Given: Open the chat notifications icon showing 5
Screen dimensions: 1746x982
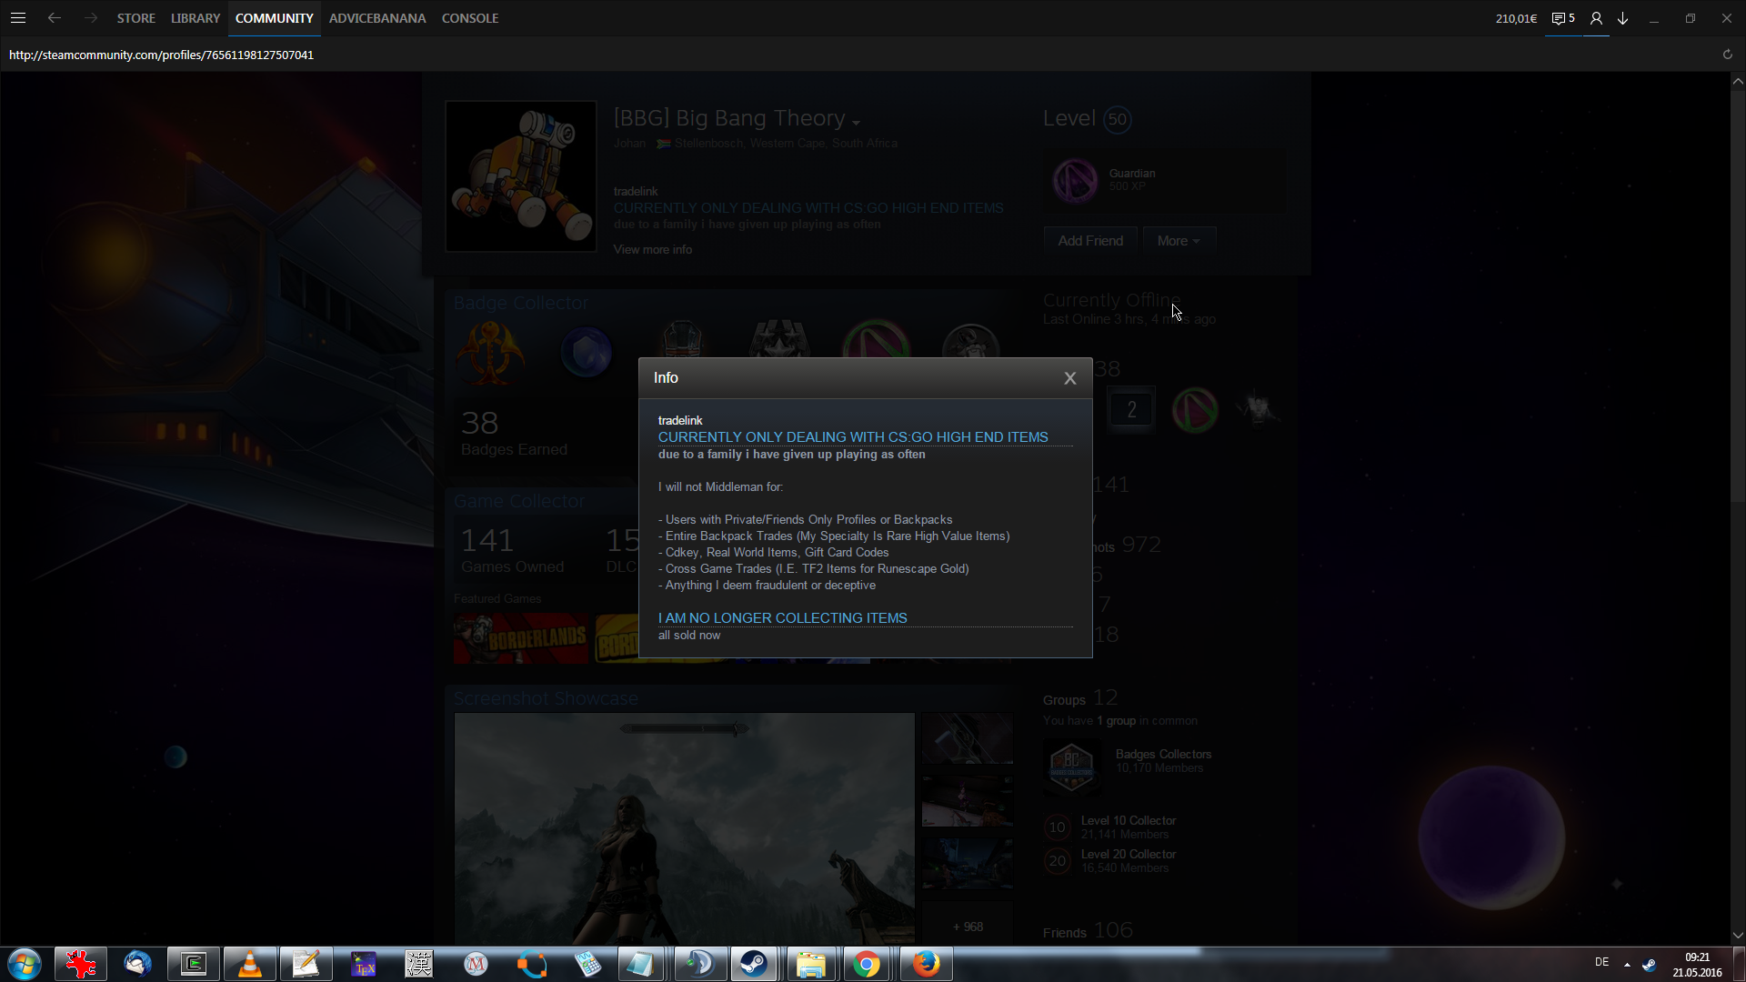Looking at the screenshot, I should pos(1562,18).
